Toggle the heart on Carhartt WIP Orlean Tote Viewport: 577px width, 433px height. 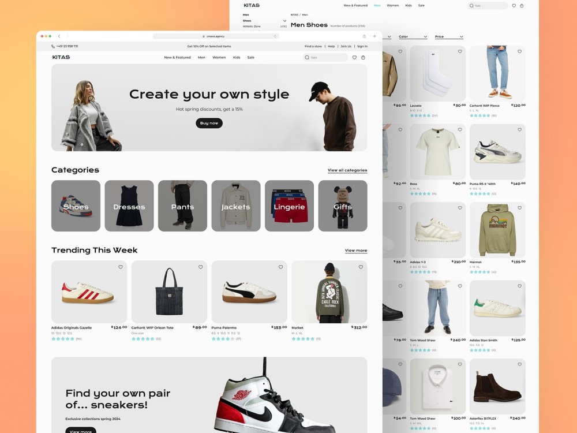pyautogui.click(x=200, y=267)
